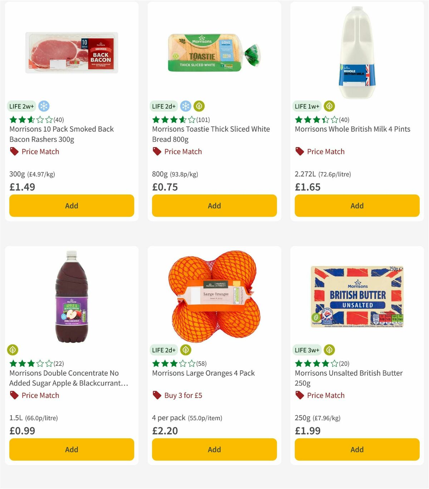
Task: Click the red tag icon on the oranges Buy 3 offer
Action: pos(156,395)
